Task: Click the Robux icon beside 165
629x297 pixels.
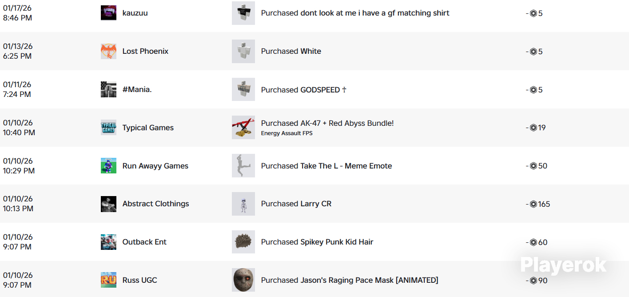Action: (533, 204)
